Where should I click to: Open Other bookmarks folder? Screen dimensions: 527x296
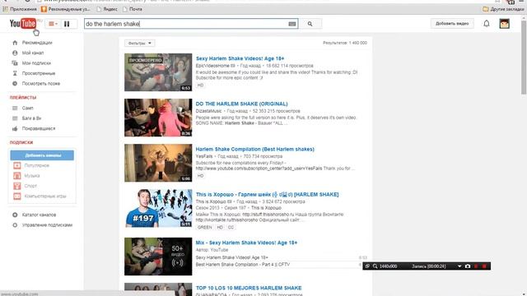coord(503,9)
